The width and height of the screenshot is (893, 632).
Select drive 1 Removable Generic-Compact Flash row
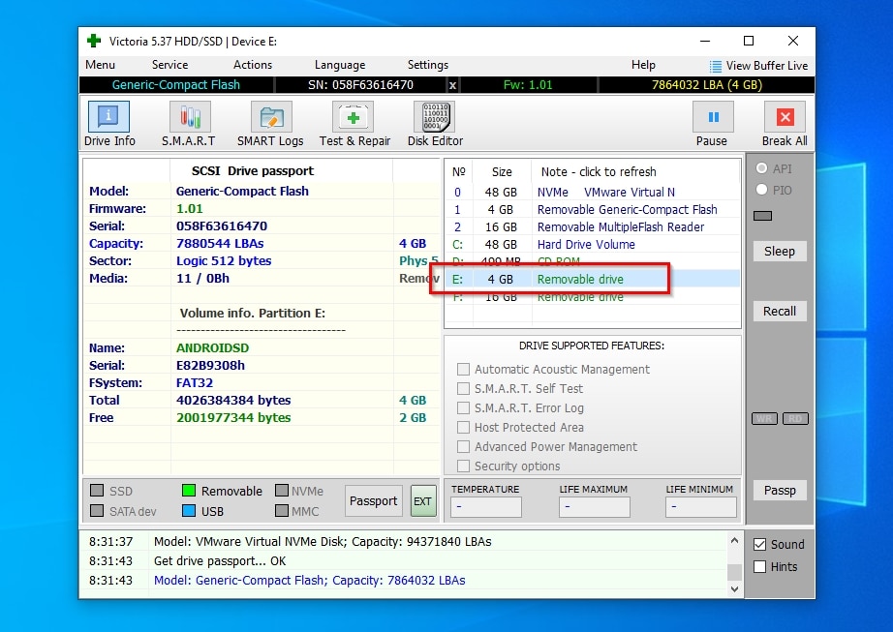click(593, 210)
